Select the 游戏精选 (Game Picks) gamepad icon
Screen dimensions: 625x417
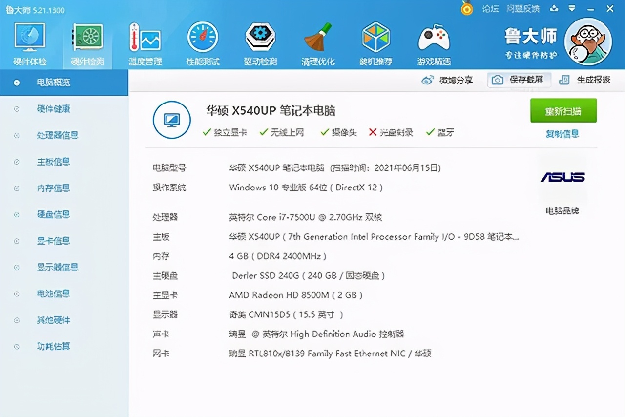[x=433, y=42]
